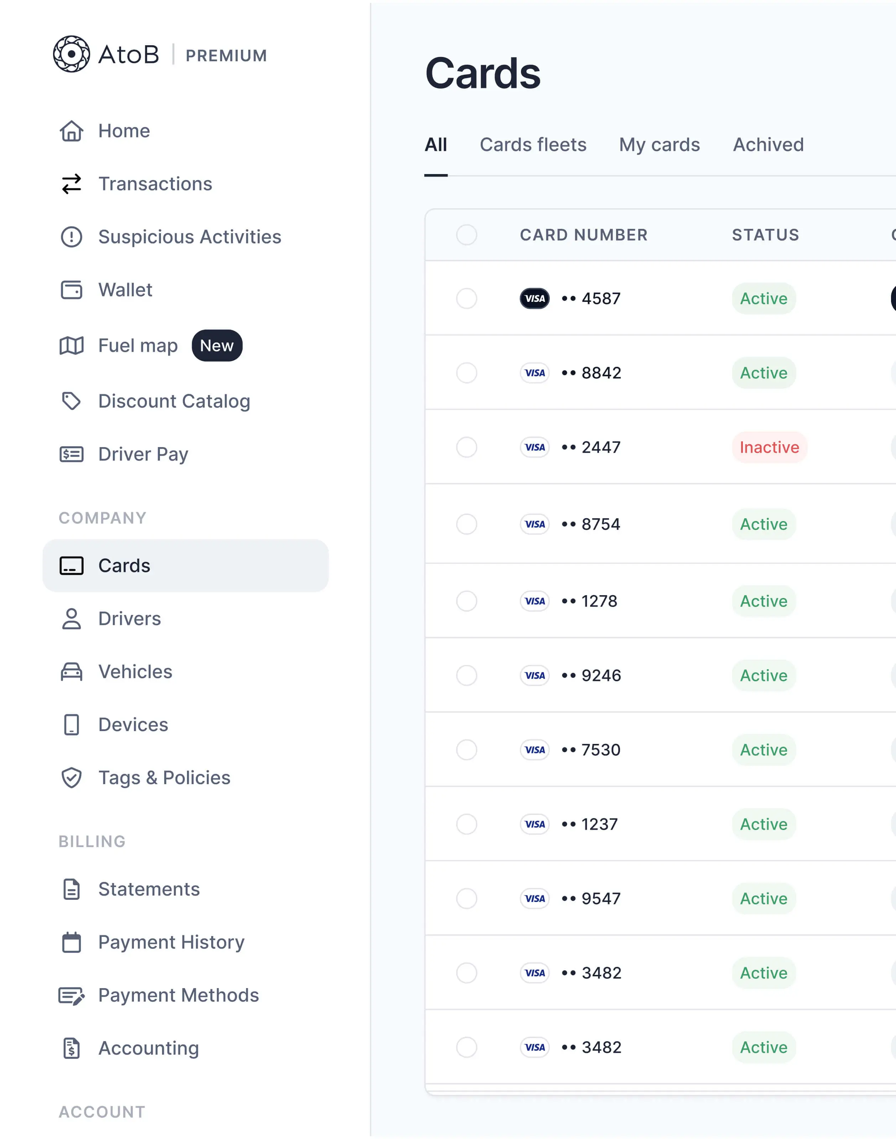
Task: Select the checkbox for card 4587
Action: 467,298
